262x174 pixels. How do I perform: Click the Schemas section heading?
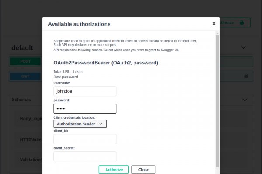21,100
